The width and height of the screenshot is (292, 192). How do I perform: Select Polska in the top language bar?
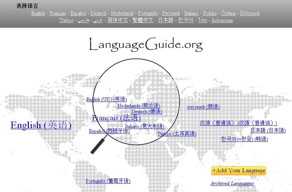(x=210, y=13)
